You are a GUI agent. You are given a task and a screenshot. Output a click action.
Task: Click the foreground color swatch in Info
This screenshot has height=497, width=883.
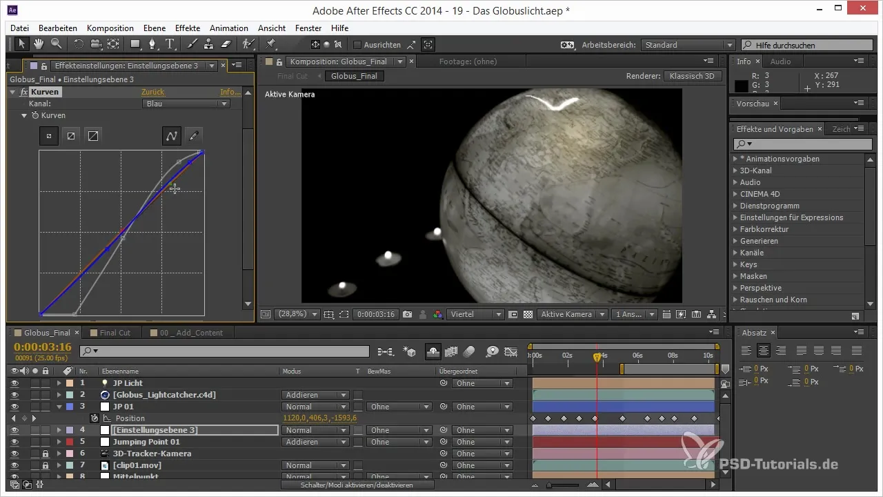click(741, 86)
